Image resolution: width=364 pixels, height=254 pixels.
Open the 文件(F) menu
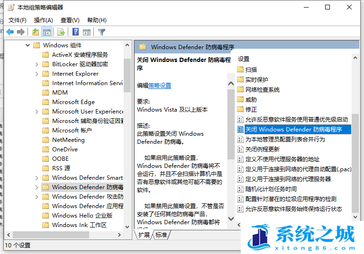click(x=18, y=20)
